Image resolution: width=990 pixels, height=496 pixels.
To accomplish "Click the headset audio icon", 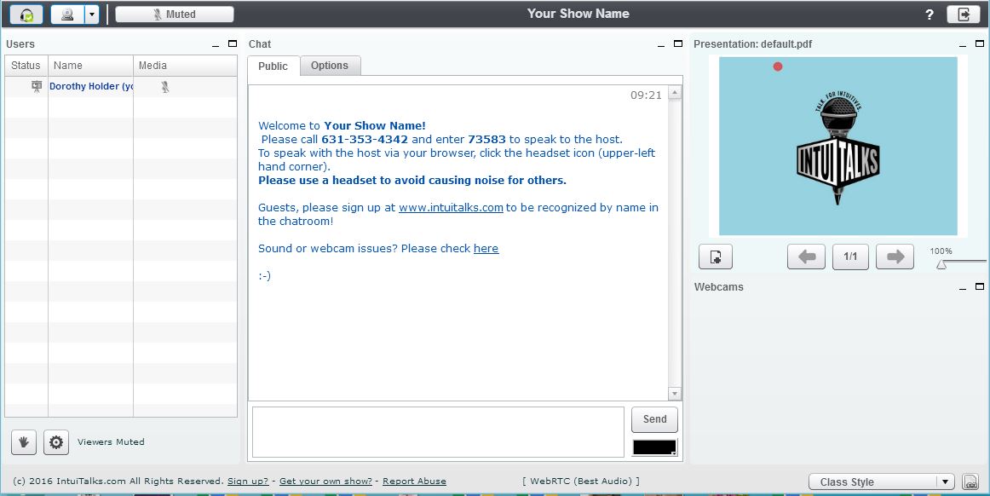I will click(x=26, y=14).
